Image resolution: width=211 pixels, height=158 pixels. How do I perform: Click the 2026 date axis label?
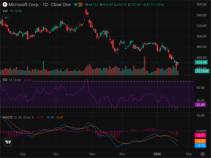(157, 154)
